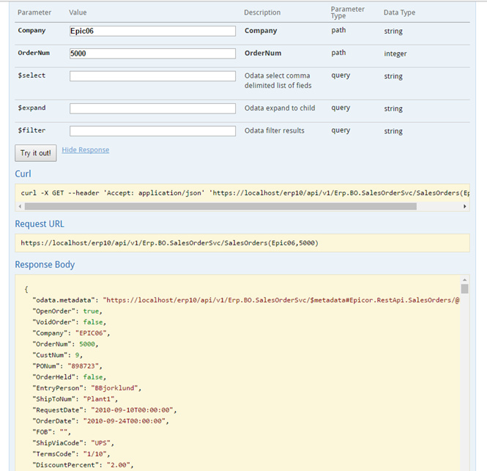Click the Response Body scrollbar up arrow
This screenshot has width=487, height=471.
464,280
